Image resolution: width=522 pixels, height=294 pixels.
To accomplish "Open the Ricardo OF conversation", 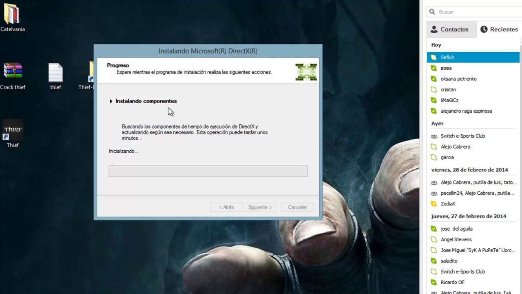I will (473, 282).
